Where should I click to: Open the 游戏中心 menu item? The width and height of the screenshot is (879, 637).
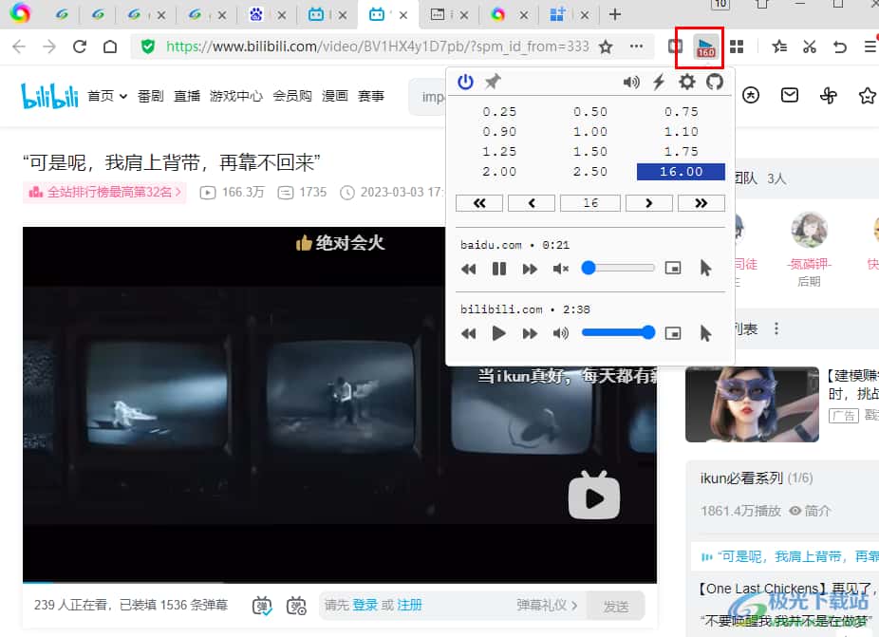(x=236, y=96)
